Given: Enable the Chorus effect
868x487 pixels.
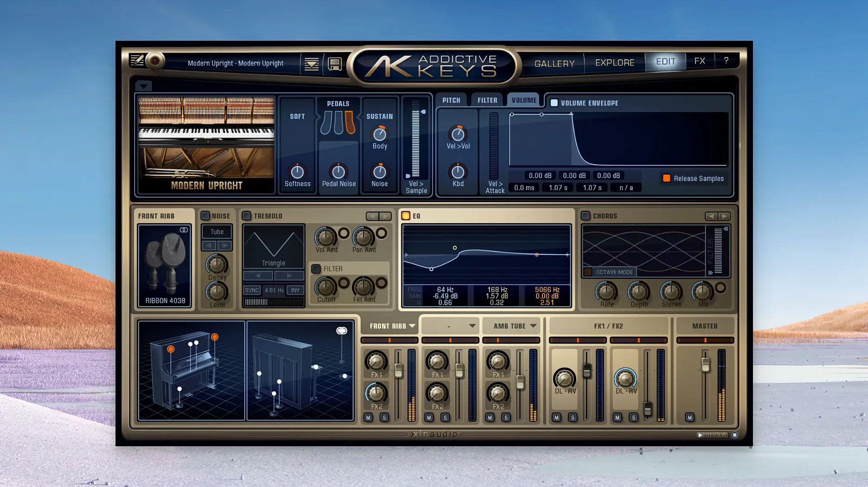Looking at the screenshot, I should click(x=585, y=216).
